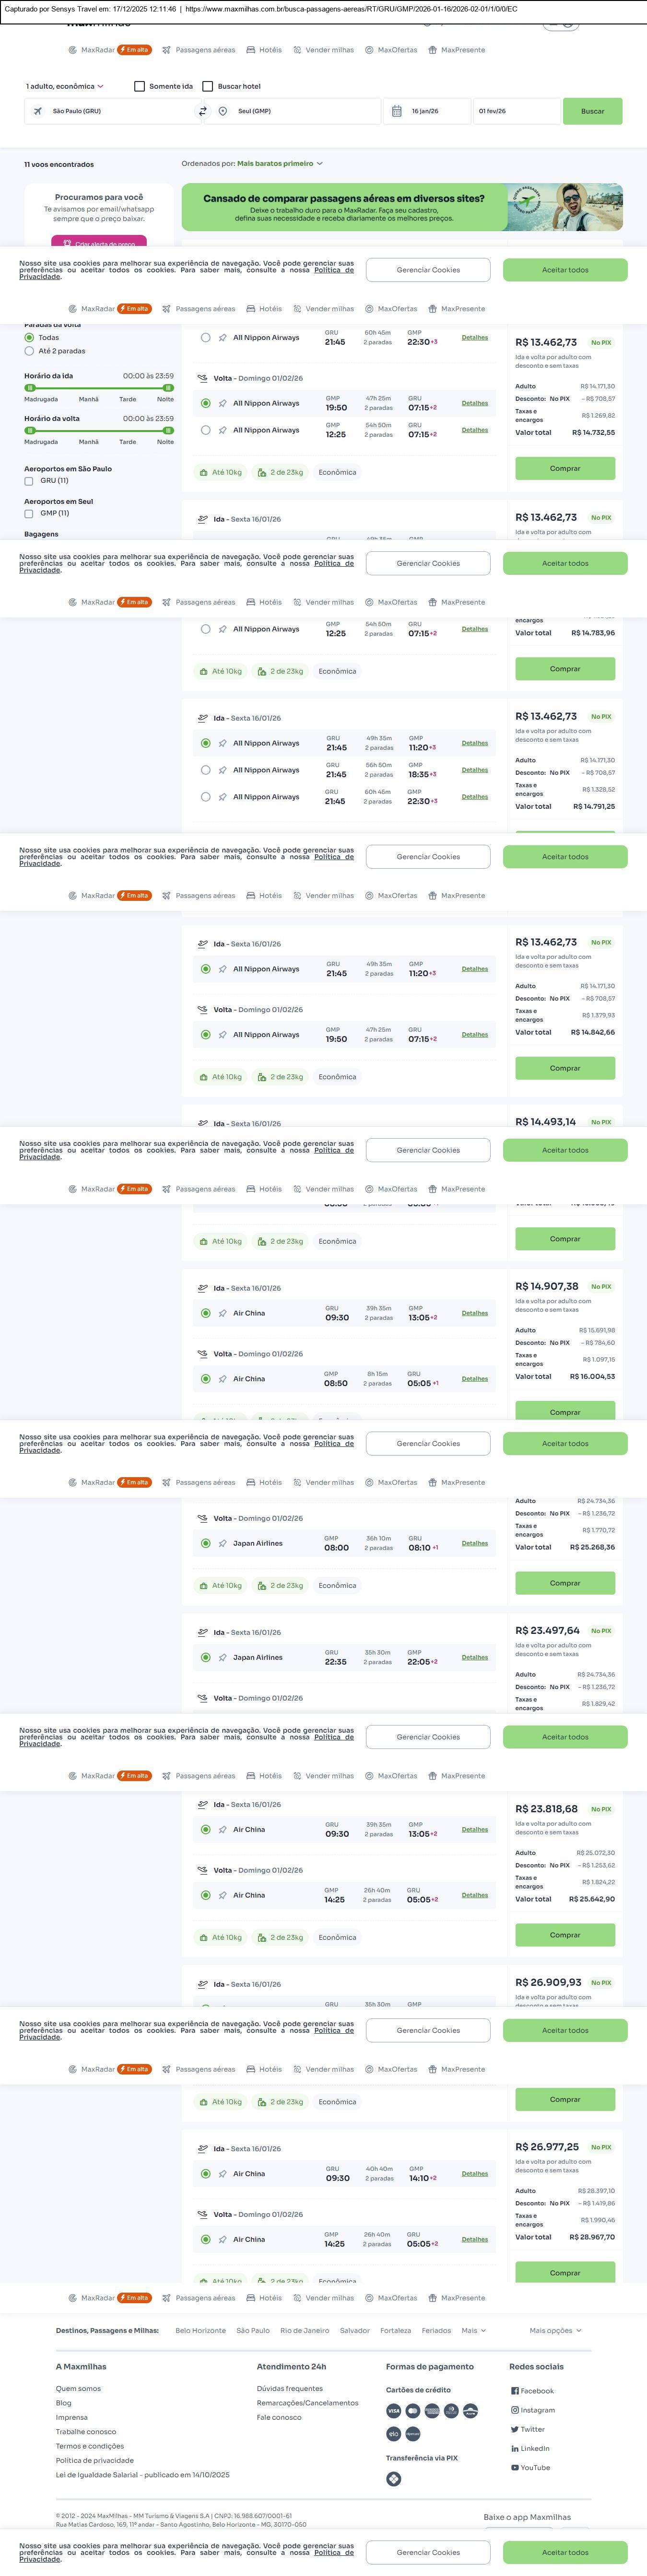Expand the Mais baratos primeiro sort dropdown
Viewport: 647px width, 2576px height.
pos(280,163)
